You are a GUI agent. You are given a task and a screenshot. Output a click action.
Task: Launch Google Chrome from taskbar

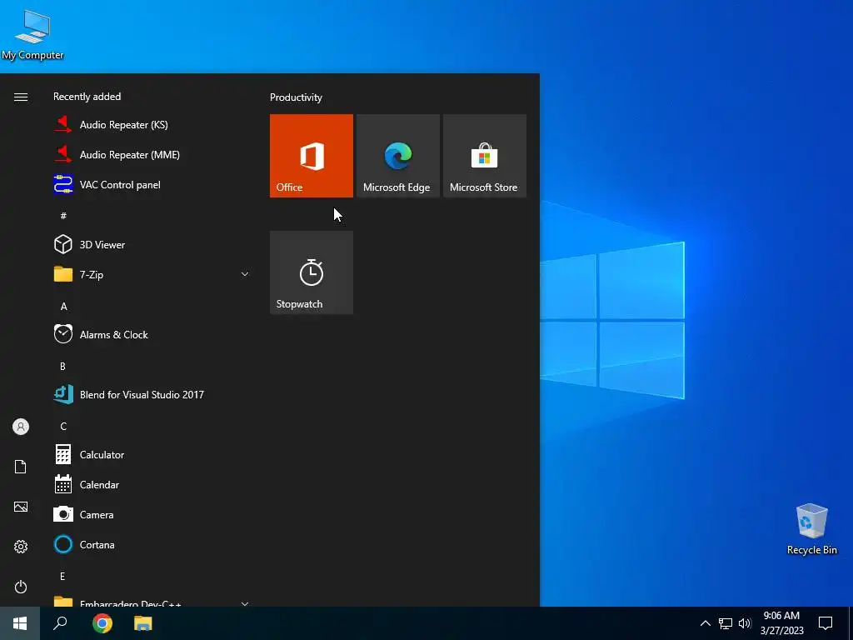pos(102,623)
